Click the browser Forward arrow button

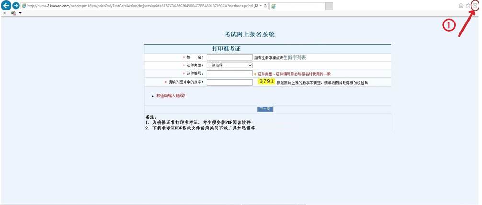click(16, 6)
